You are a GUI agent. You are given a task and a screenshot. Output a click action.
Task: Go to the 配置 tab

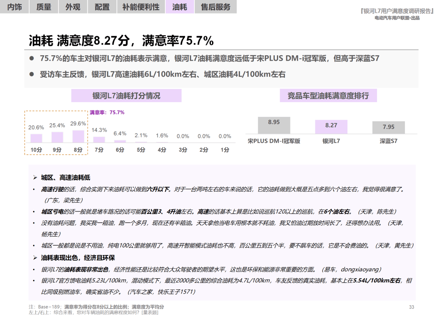click(x=102, y=7)
